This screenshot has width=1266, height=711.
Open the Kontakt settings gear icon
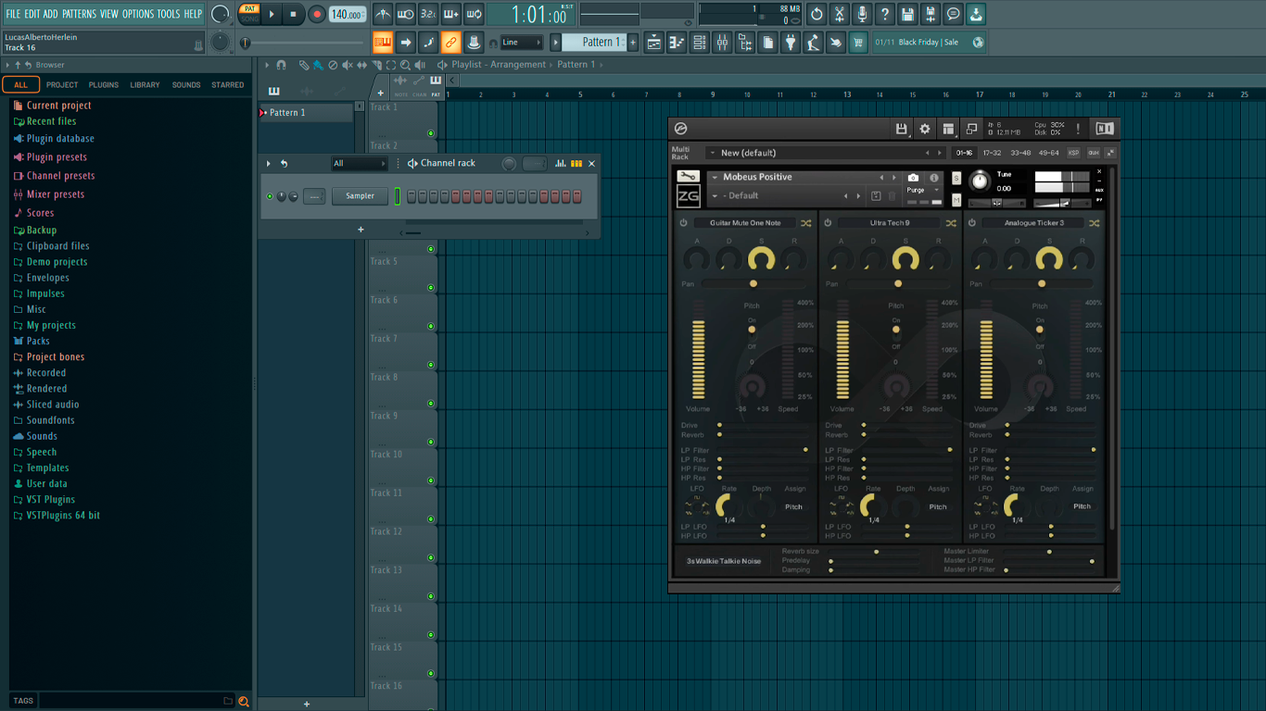[924, 129]
